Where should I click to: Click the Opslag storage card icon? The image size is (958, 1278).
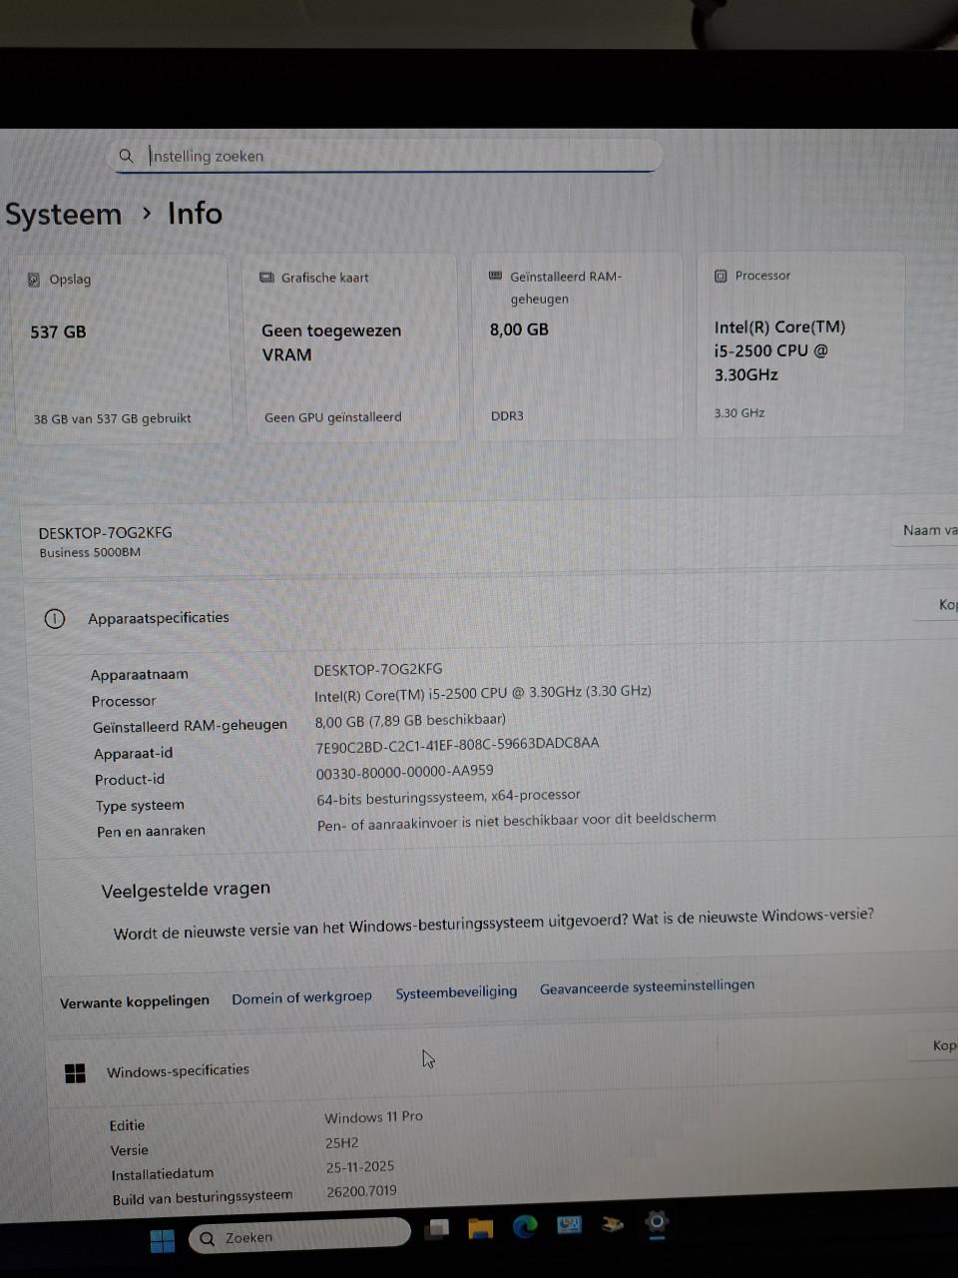click(34, 279)
